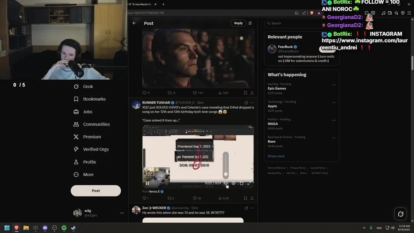This screenshot has height=233, width=414.
Task: Open RUNNER TUSHAR's profile name
Action: pos(156,103)
